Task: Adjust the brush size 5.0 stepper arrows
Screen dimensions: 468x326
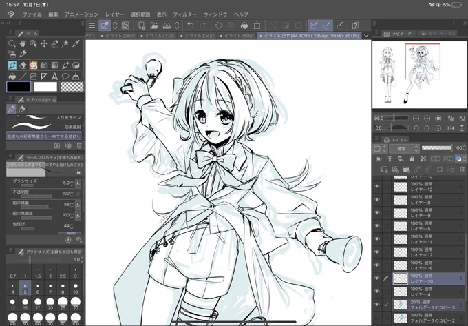Action: point(72,183)
